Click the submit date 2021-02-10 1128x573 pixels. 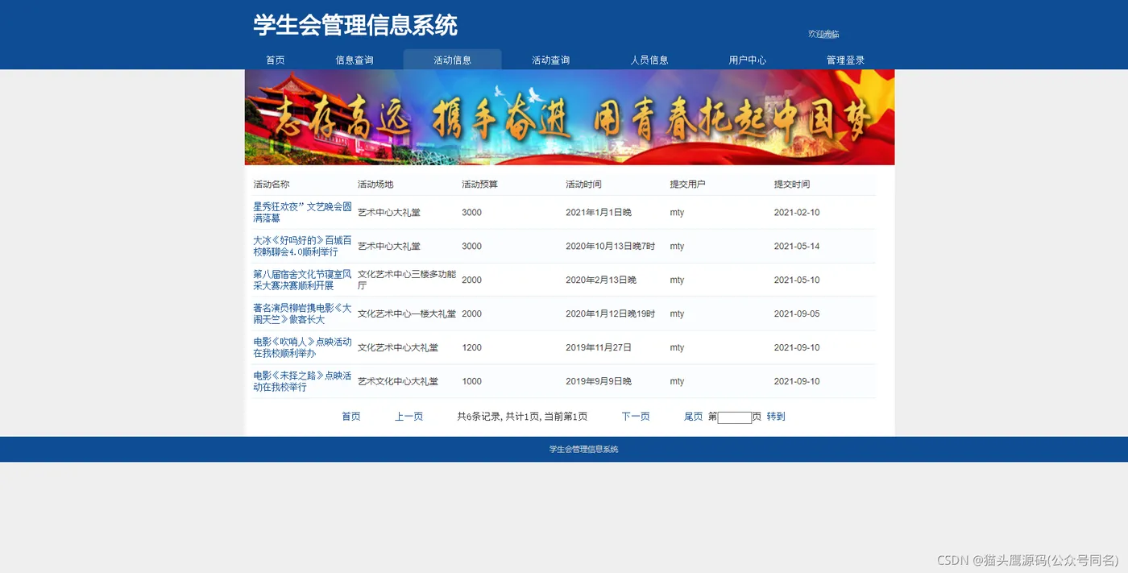tap(797, 213)
